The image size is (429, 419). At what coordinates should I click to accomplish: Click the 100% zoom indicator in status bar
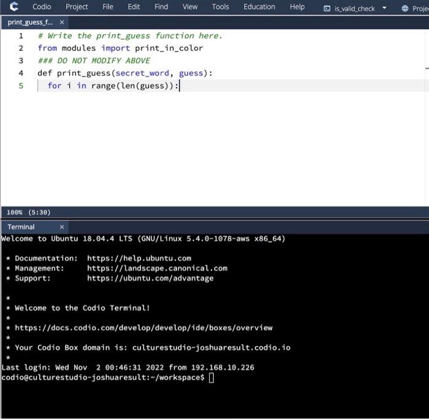tap(14, 213)
